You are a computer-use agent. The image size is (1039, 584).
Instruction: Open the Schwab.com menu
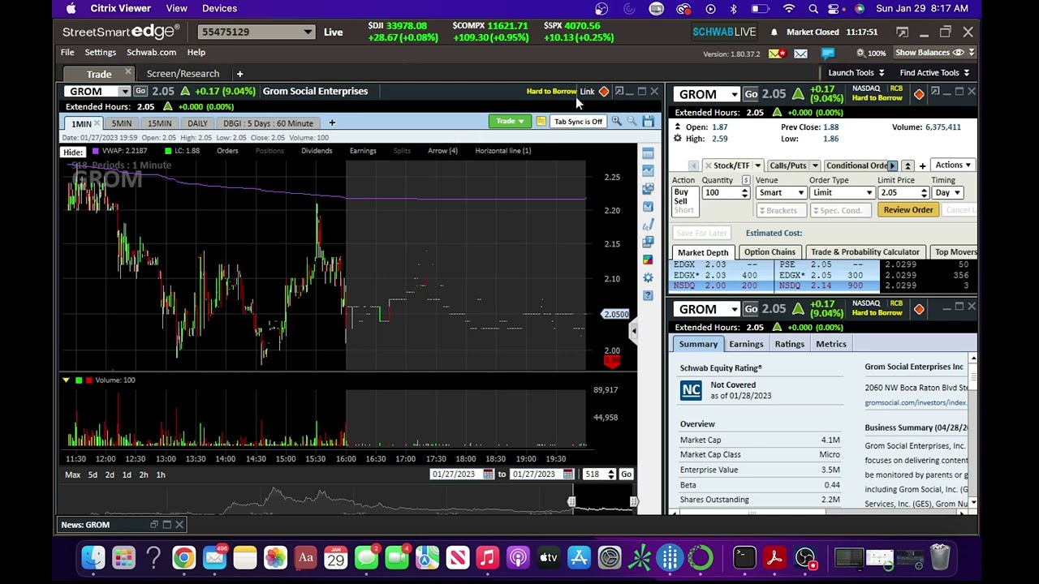(x=151, y=53)
